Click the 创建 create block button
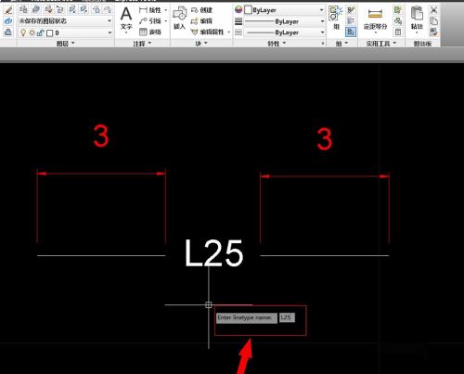 202,10
